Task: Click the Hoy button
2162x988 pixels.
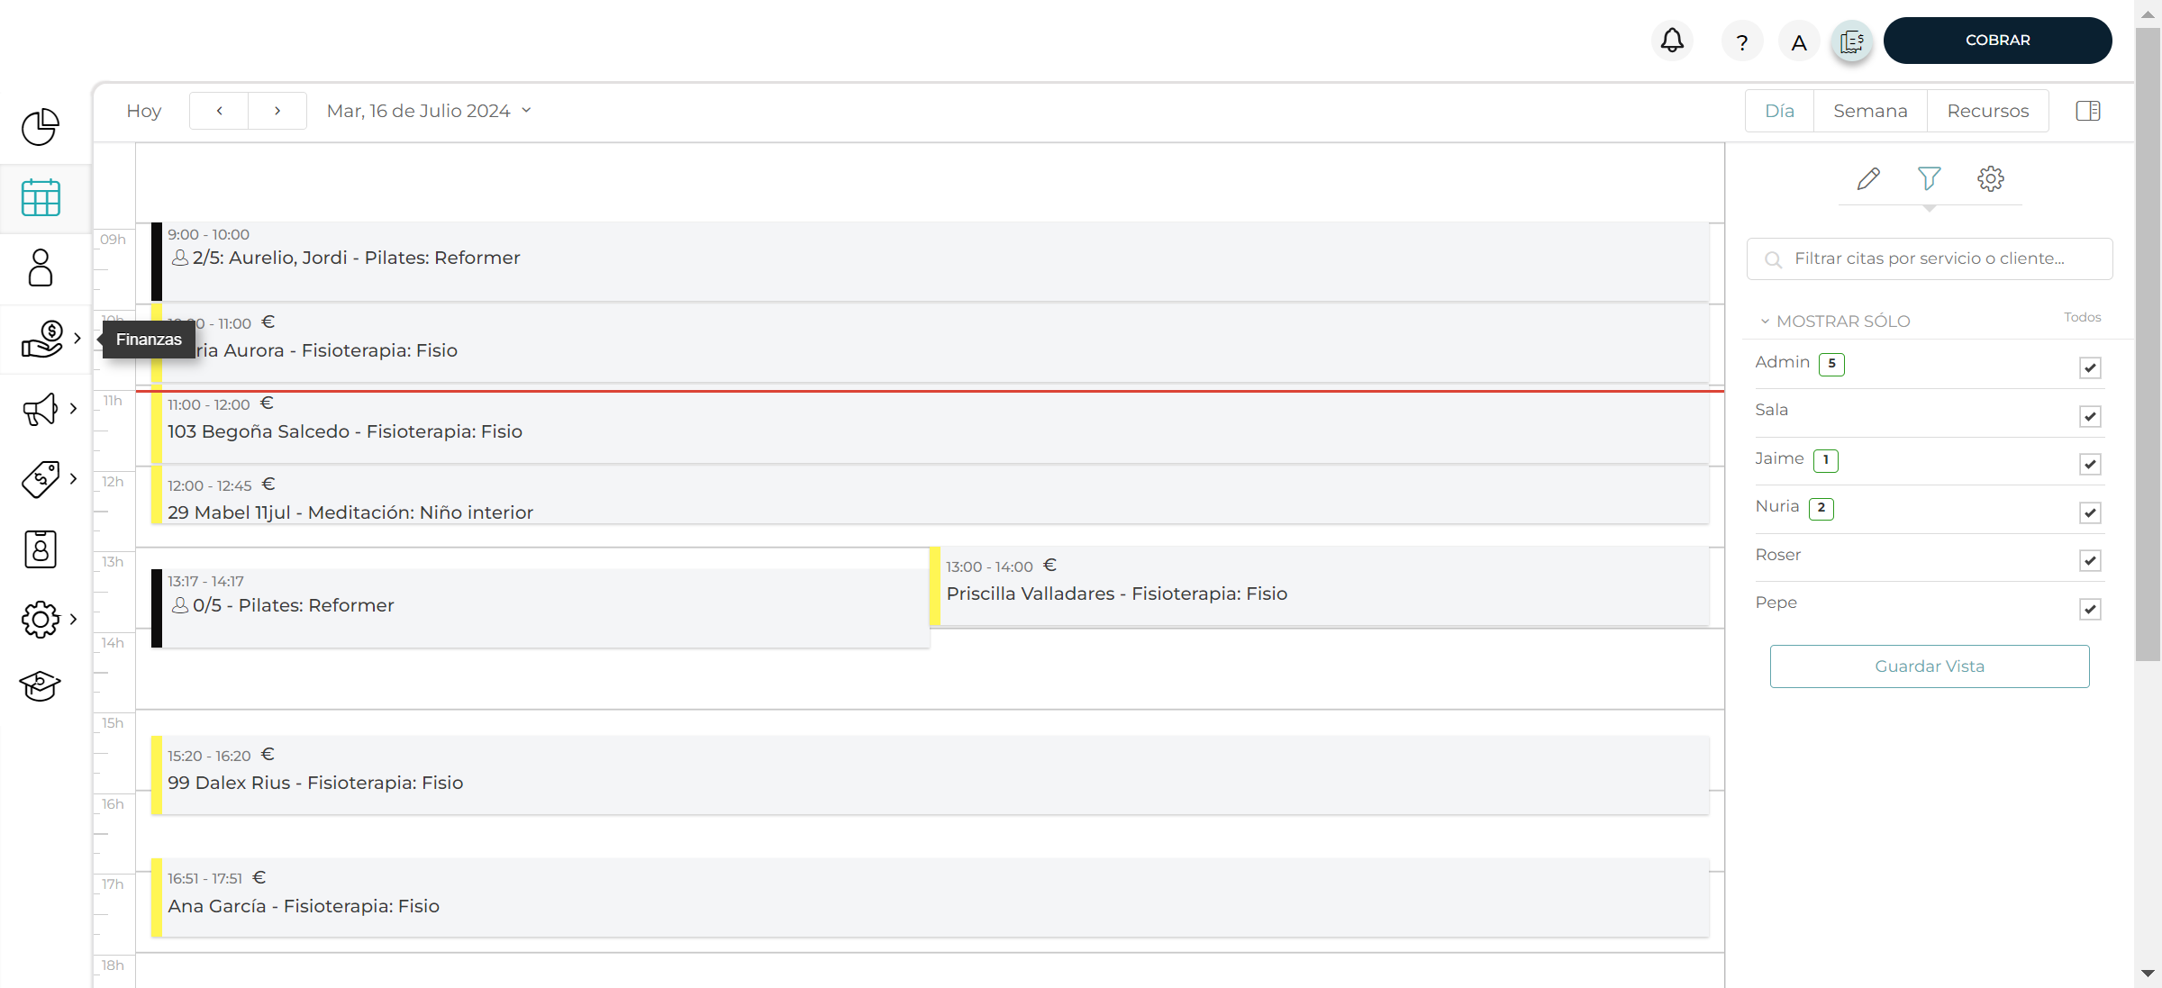Action: pyautogui.click(x=144, y=111)
